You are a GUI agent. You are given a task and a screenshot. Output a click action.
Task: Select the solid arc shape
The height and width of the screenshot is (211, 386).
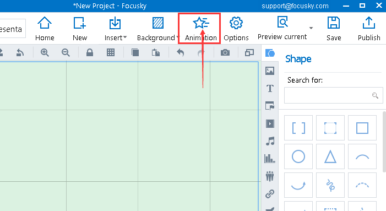pyautogui.click(x=362, y=156)
